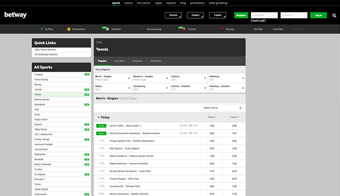Viewport: 340px width, 196px height.
Task: Click the 1-0 live score badge
Action: (x=101, y=126)
